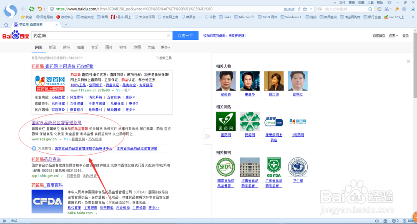Open the 查看 menu
Screen dimensions: 417x224
coord(352,2)
